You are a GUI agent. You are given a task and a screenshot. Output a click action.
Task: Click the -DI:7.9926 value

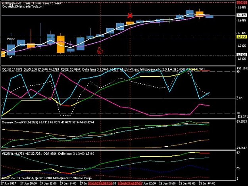click(x=49, y=153)
